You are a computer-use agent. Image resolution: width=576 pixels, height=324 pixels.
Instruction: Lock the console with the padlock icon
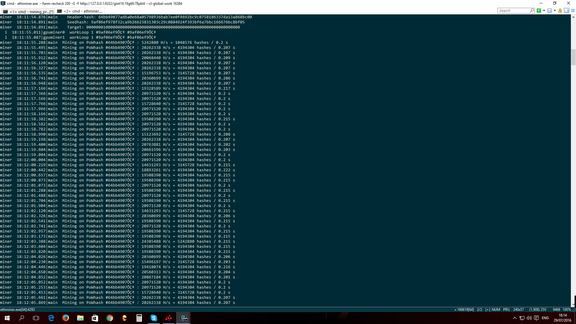(x=560, y=10)
